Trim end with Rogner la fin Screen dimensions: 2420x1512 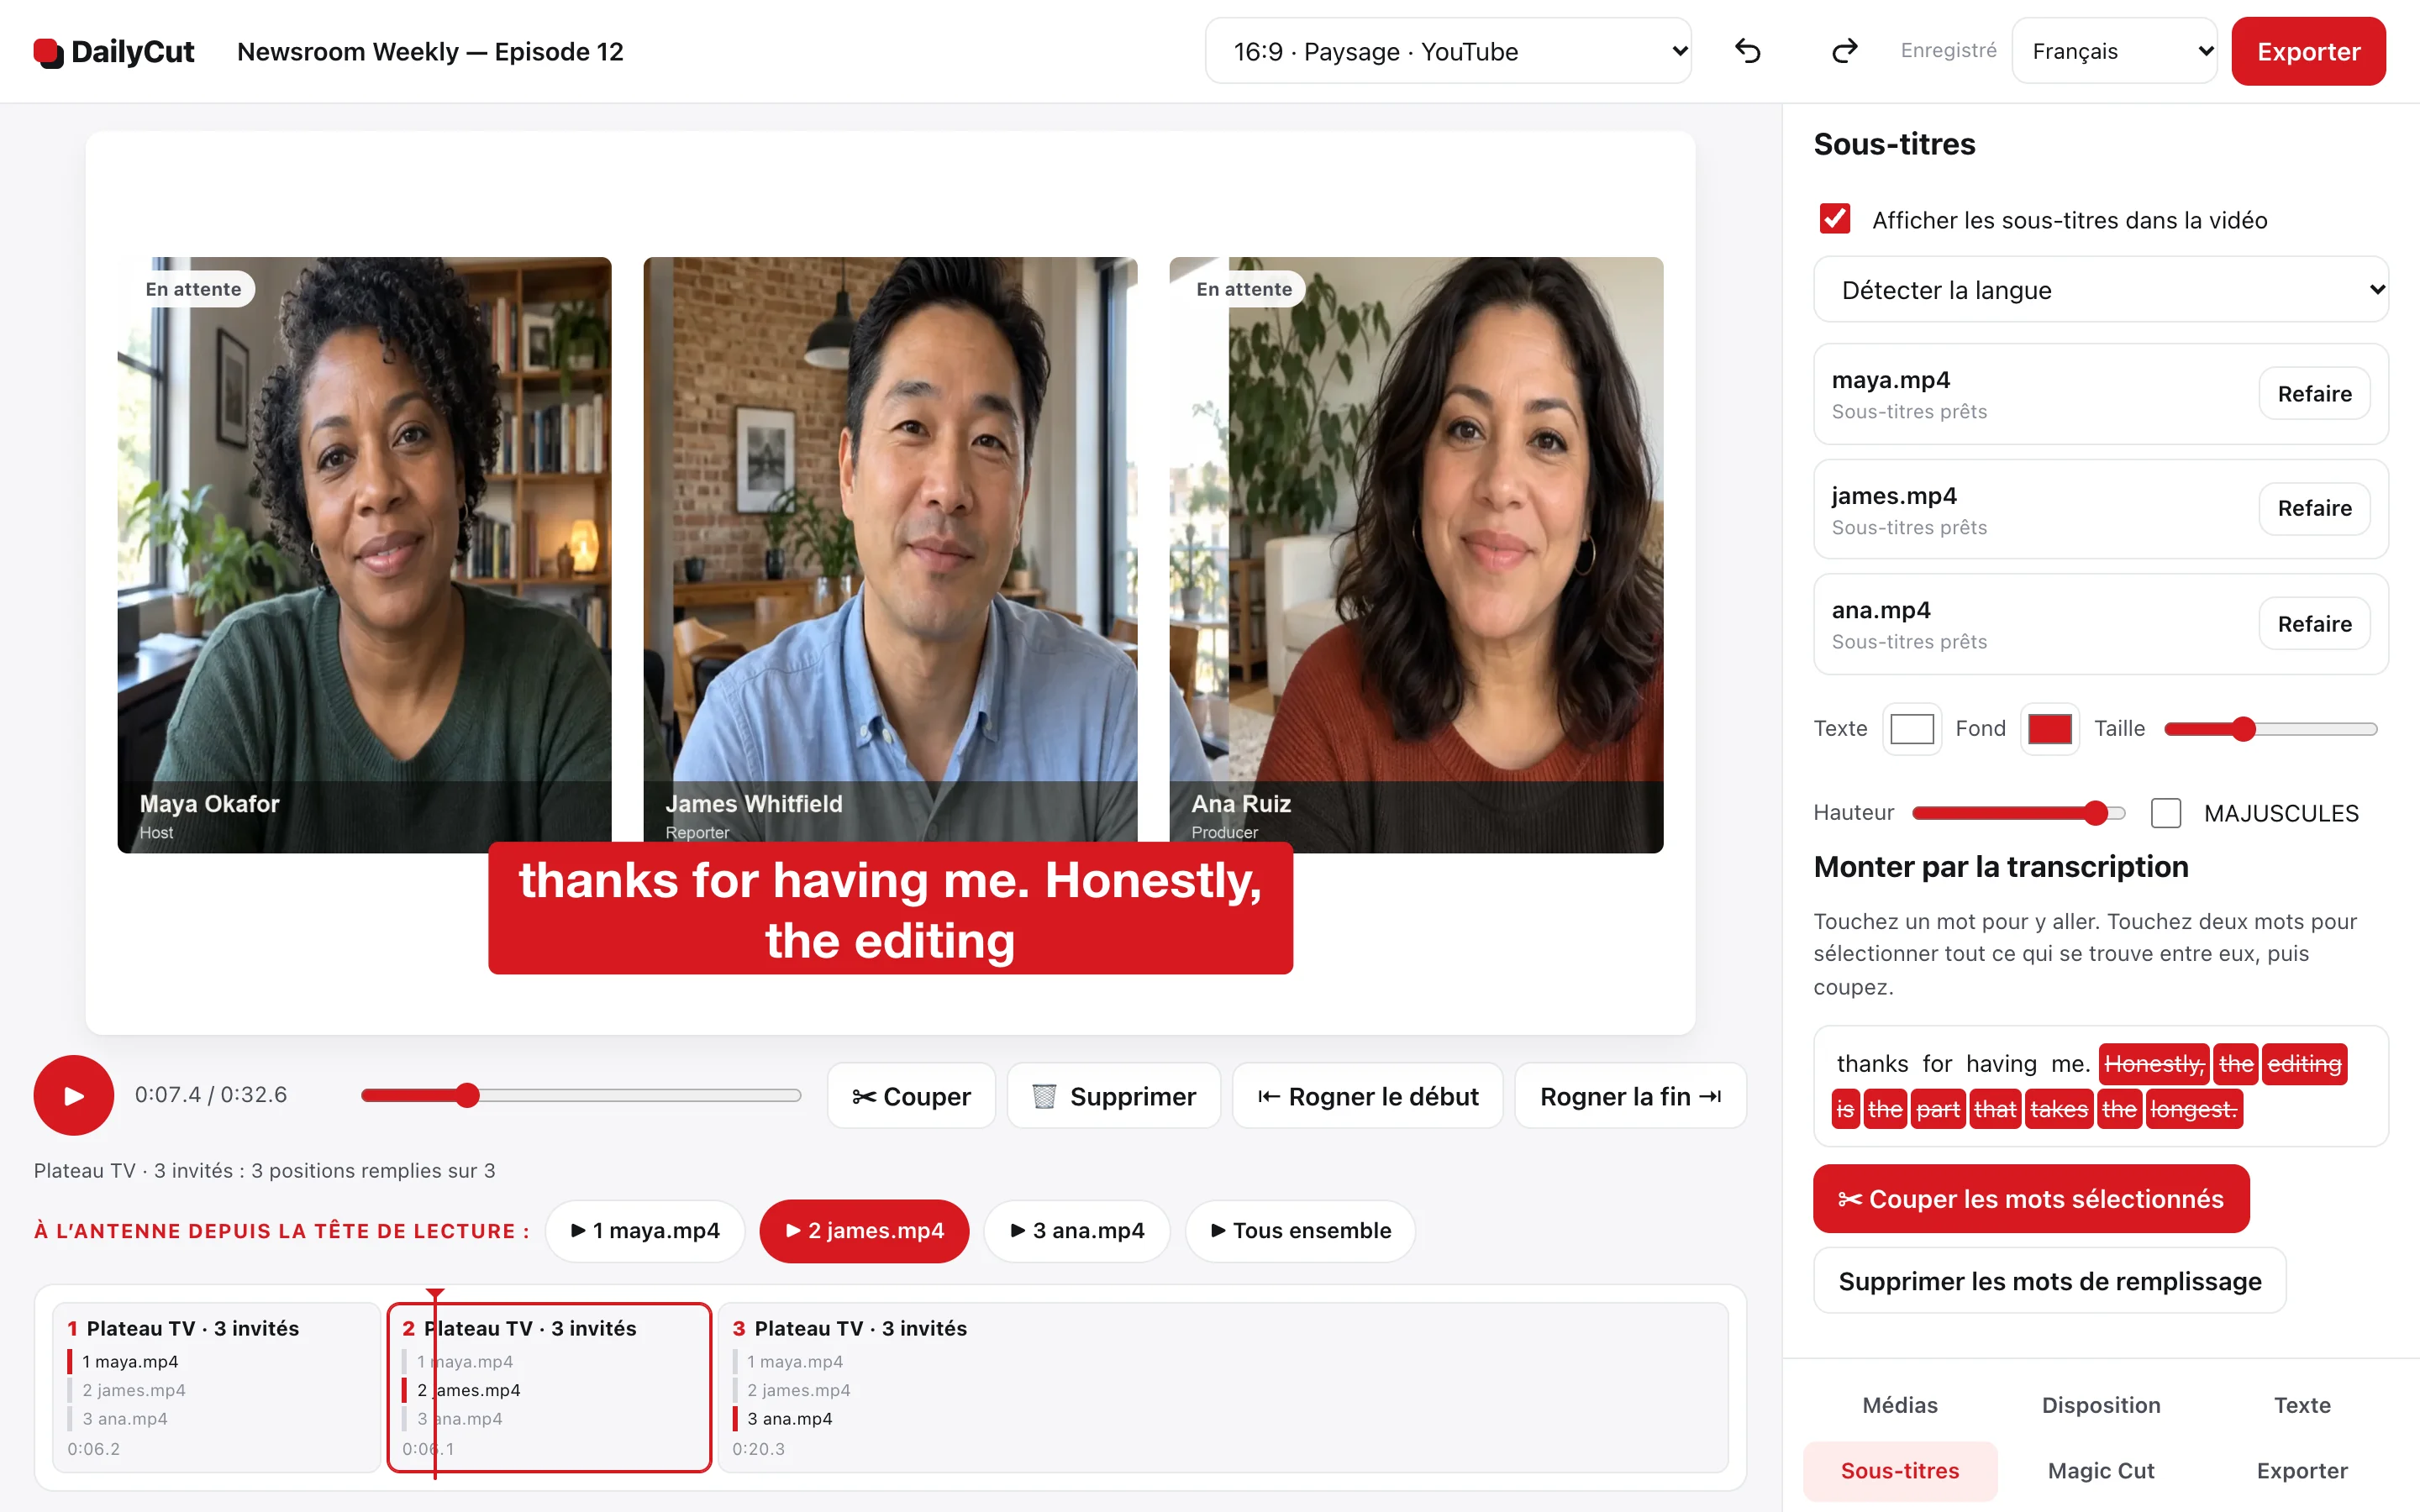click(1630, 1096)
